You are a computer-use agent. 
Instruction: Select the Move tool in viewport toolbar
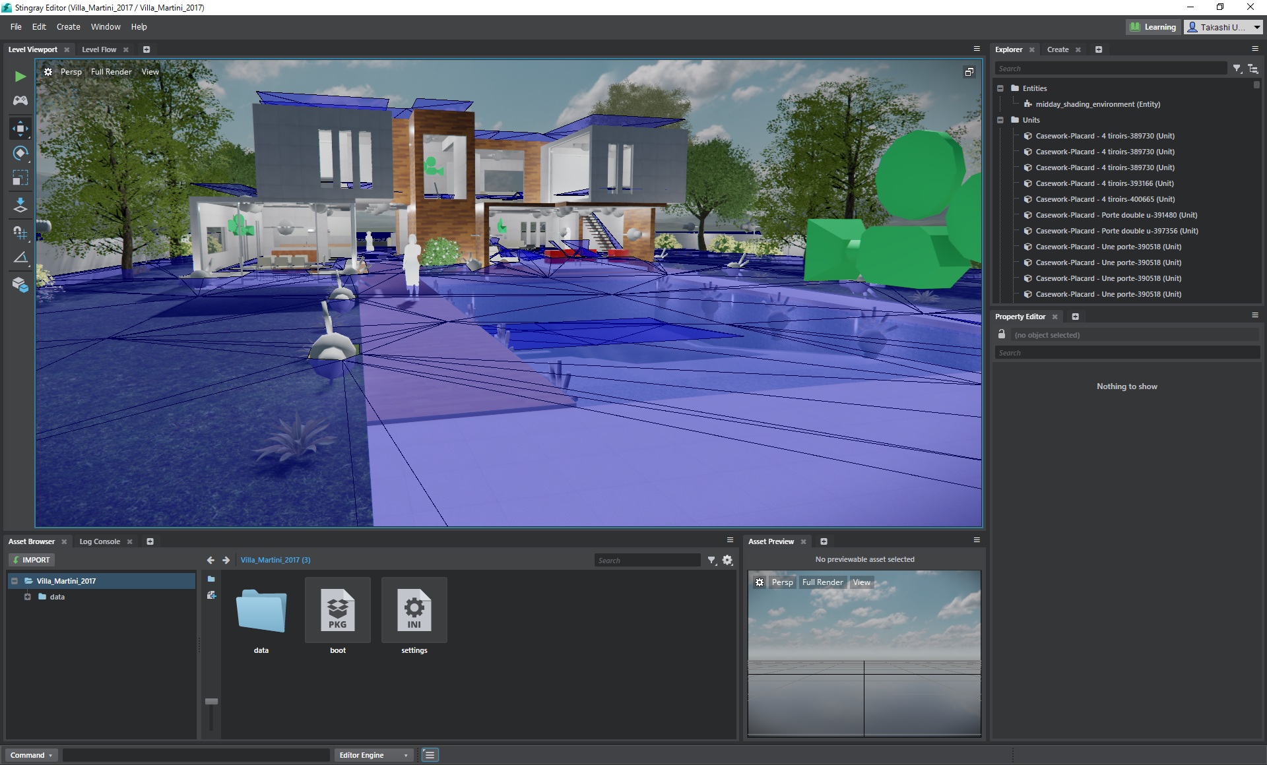pyautogui.click(x=20, y=128)
